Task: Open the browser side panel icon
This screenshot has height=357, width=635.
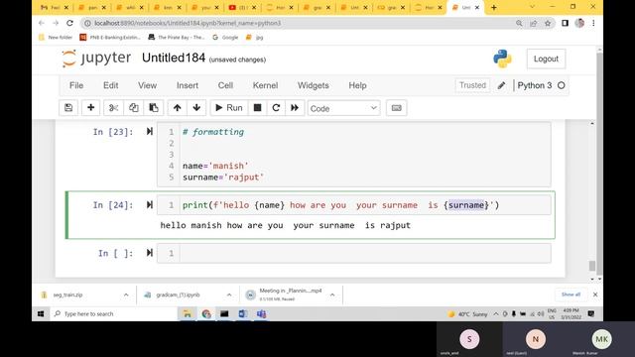Action: 565,23
